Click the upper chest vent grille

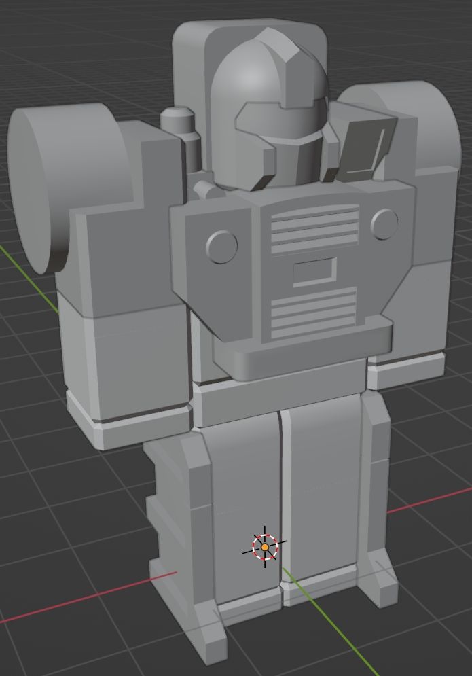(x=314, y=229)
